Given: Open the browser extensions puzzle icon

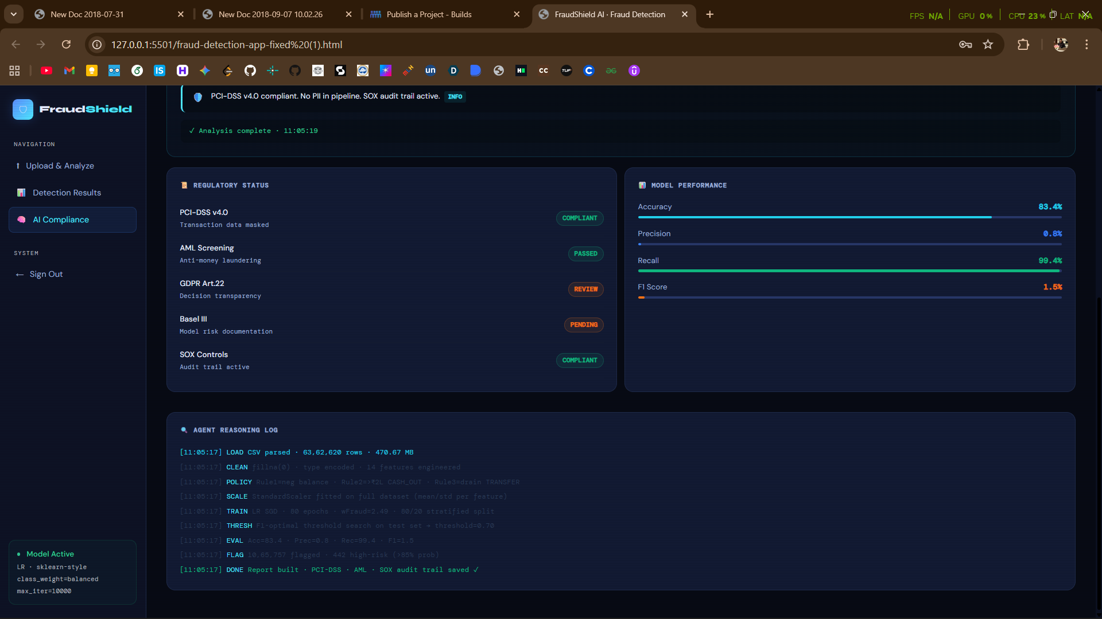Looking at the screenshot, I should click(1023, 44).
